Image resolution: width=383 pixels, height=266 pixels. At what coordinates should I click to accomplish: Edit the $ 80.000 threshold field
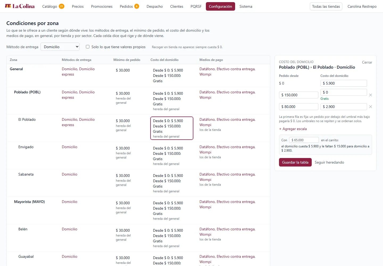coord(298,107)
